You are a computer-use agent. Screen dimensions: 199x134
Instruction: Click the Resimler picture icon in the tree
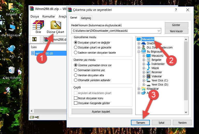(x=148, y=72)
